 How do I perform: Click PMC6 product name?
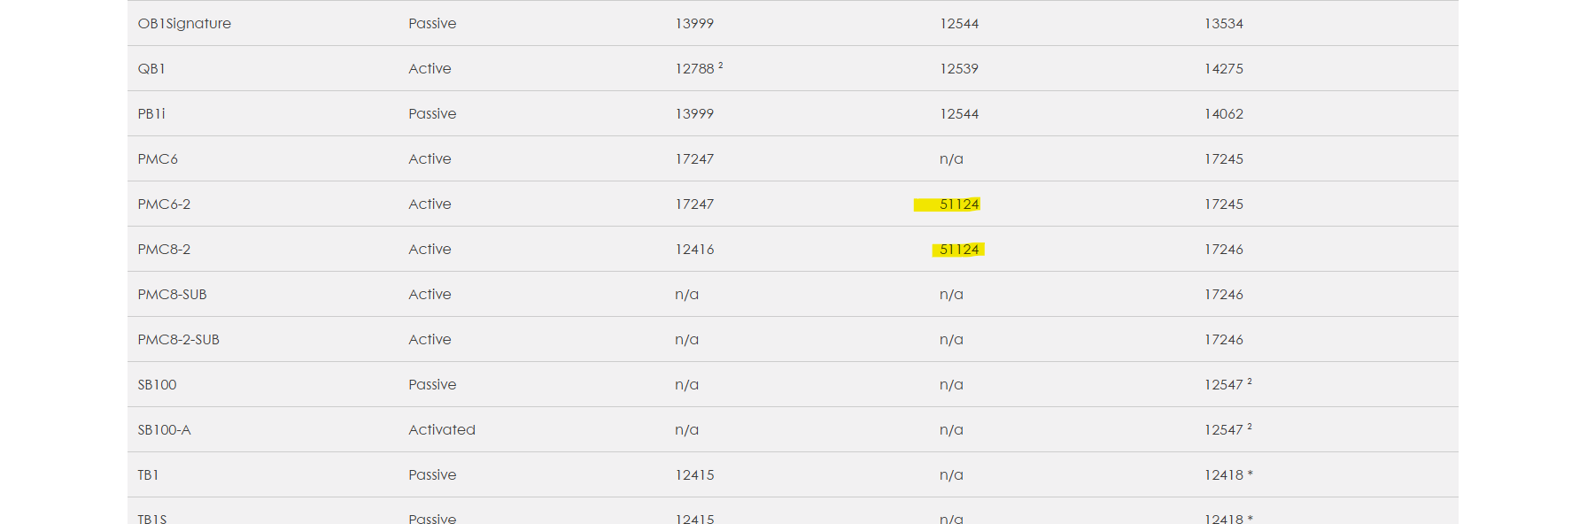coord(158,159)
